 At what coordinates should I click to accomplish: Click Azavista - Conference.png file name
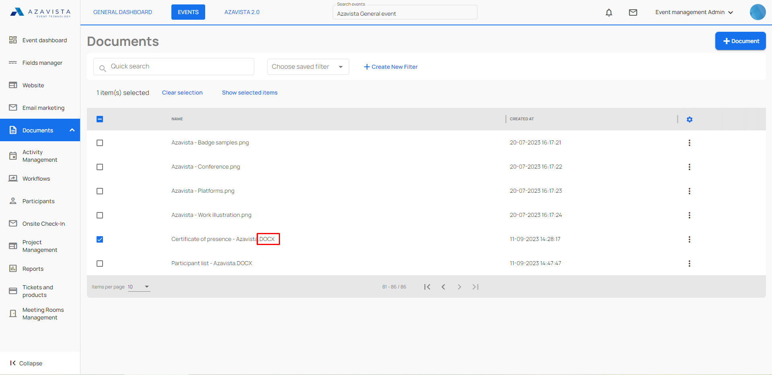206,167
